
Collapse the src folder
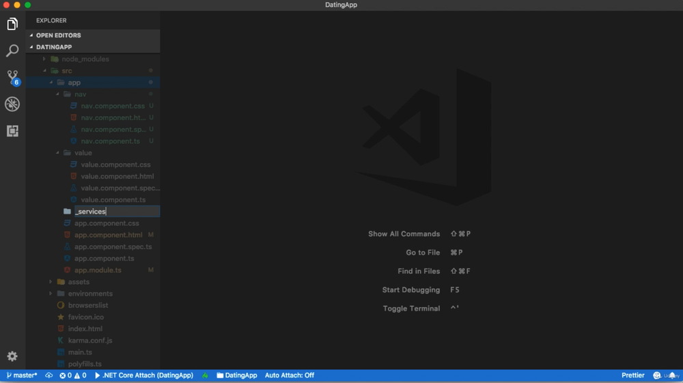[67, 70]
